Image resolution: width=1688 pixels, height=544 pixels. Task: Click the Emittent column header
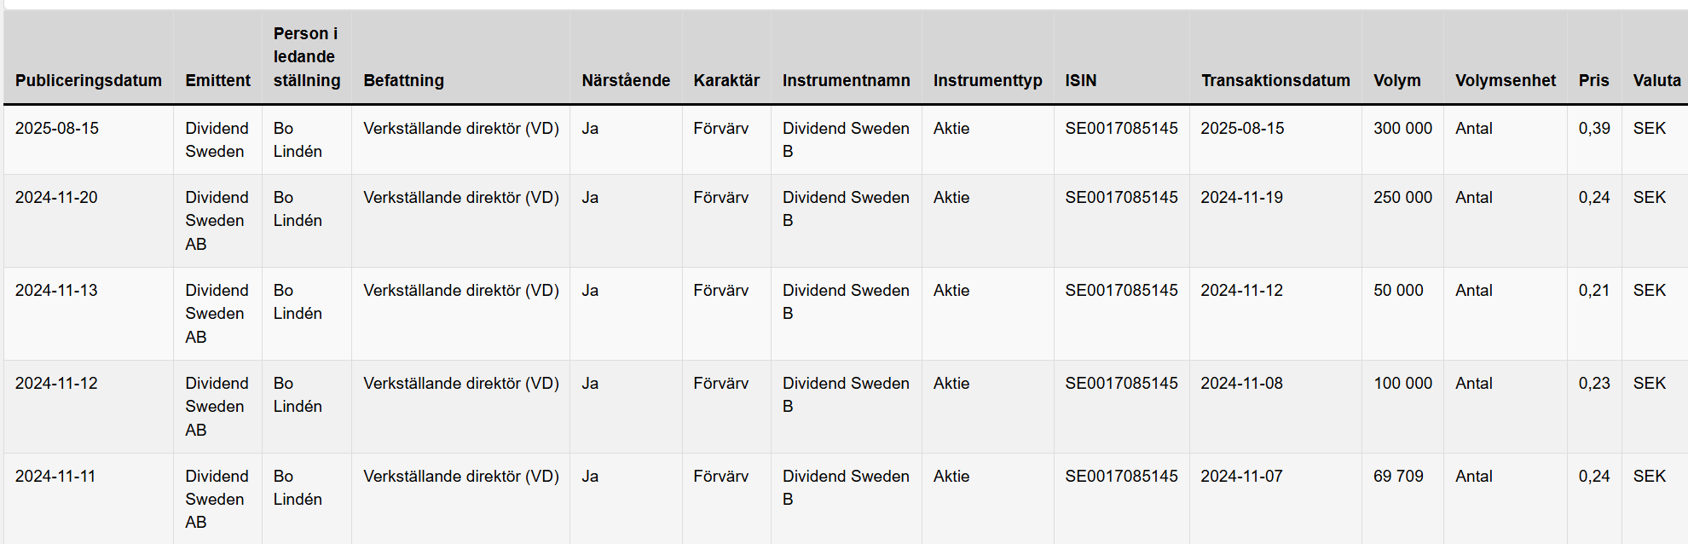pos(217,80)
